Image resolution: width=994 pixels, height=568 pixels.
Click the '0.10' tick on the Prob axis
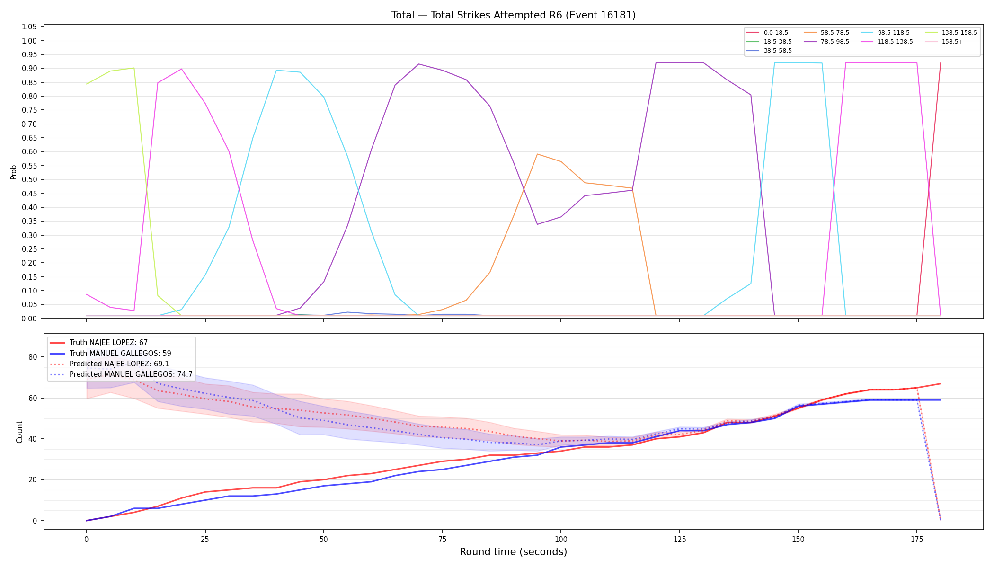tap(29, 291)
